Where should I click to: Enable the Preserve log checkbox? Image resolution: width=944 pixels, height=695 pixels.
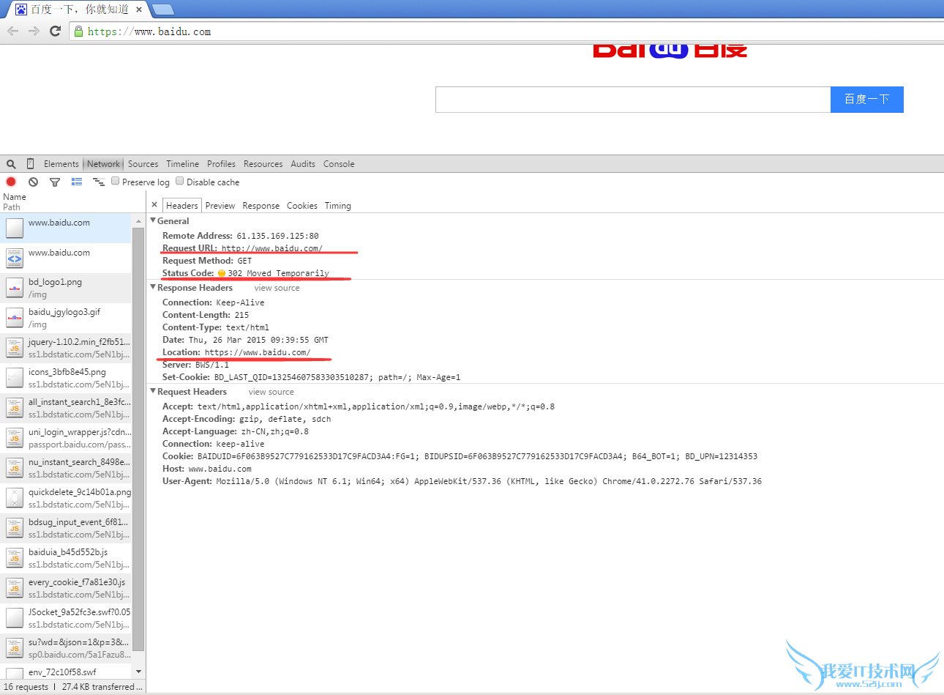pyautogui.click(x=115, y=181)
